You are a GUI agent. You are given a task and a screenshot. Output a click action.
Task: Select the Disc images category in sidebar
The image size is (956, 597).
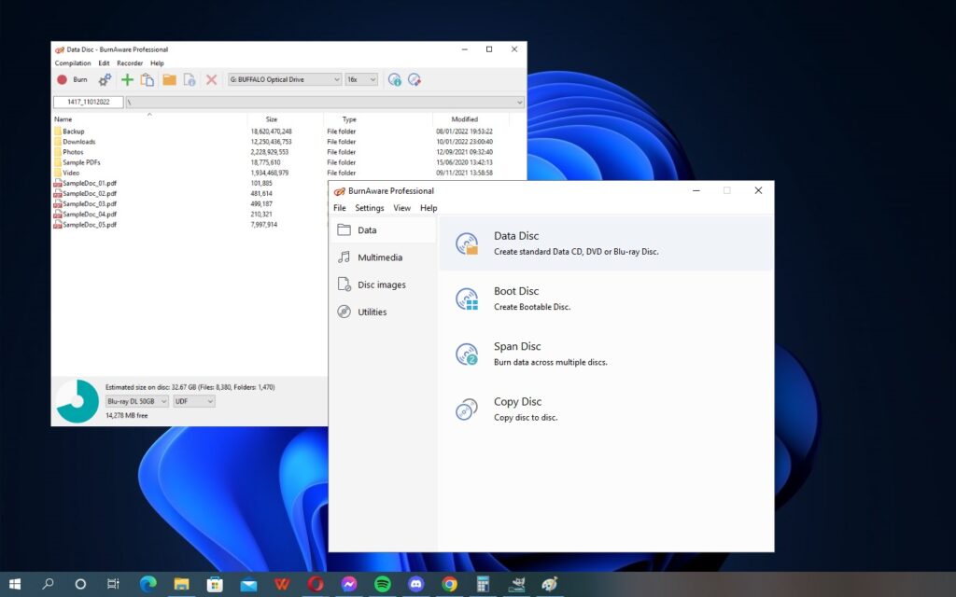point(383,285)
